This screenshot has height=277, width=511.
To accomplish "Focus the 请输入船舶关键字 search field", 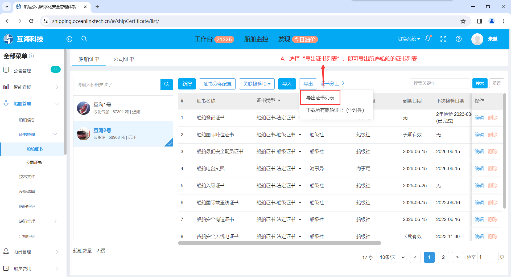I will tap(117, 84).
